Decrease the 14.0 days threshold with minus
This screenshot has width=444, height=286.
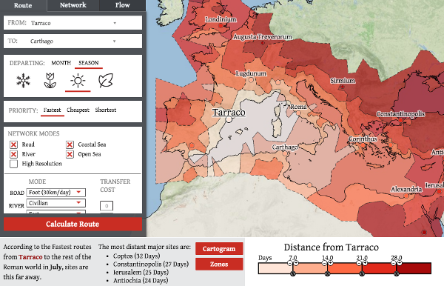click(324, 263)
